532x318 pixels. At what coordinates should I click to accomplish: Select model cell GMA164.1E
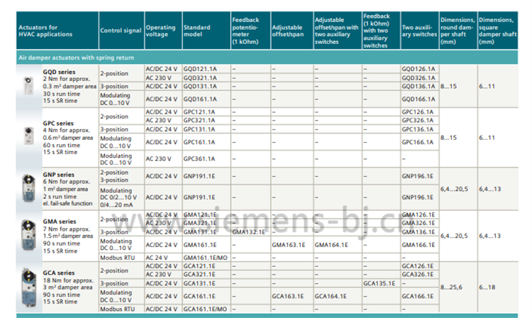click(x=331, y=245)
